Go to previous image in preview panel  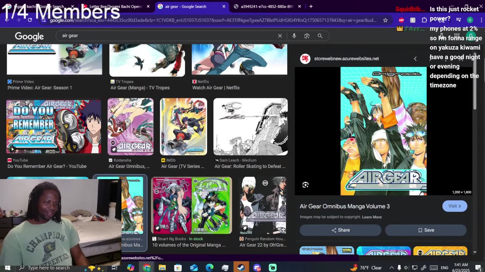[x=415, y=59]
